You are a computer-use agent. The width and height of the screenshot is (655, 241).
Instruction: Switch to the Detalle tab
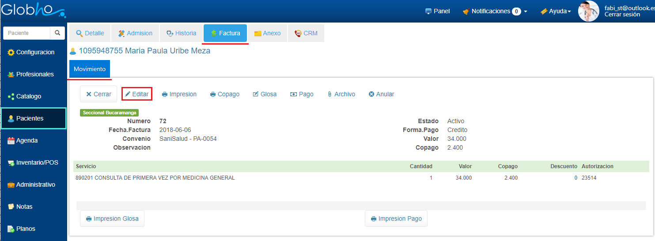pyautogui.click(x=90, y=33)
